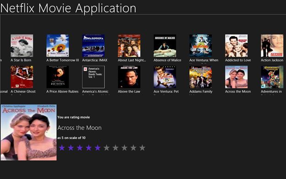Click the large Across the Moon poster
The image size is (286, 179).
coord(28,133)
